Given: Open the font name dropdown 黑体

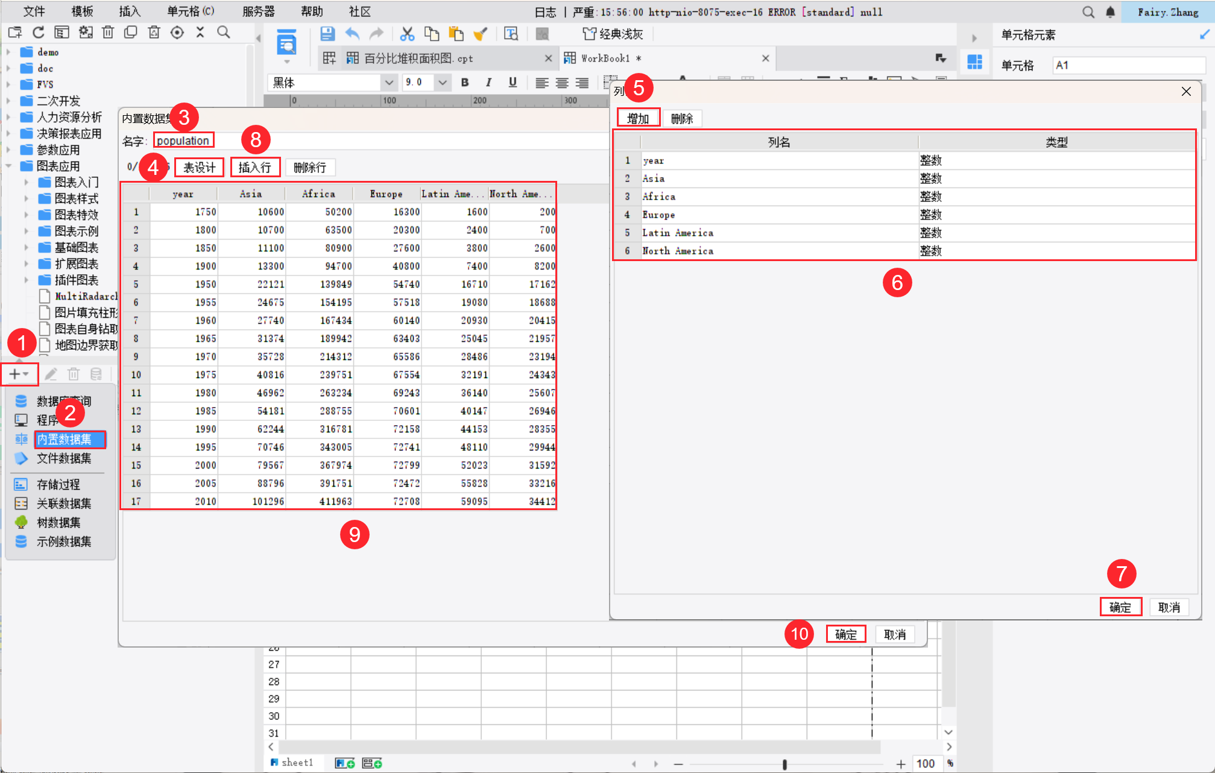Looking at the screenshot, I should 389,83.
